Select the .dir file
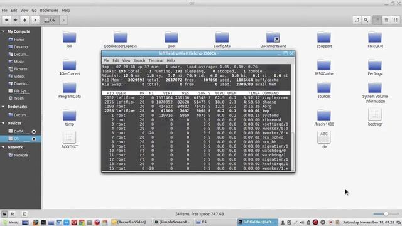Screen dimensions: 402x226 324,140
